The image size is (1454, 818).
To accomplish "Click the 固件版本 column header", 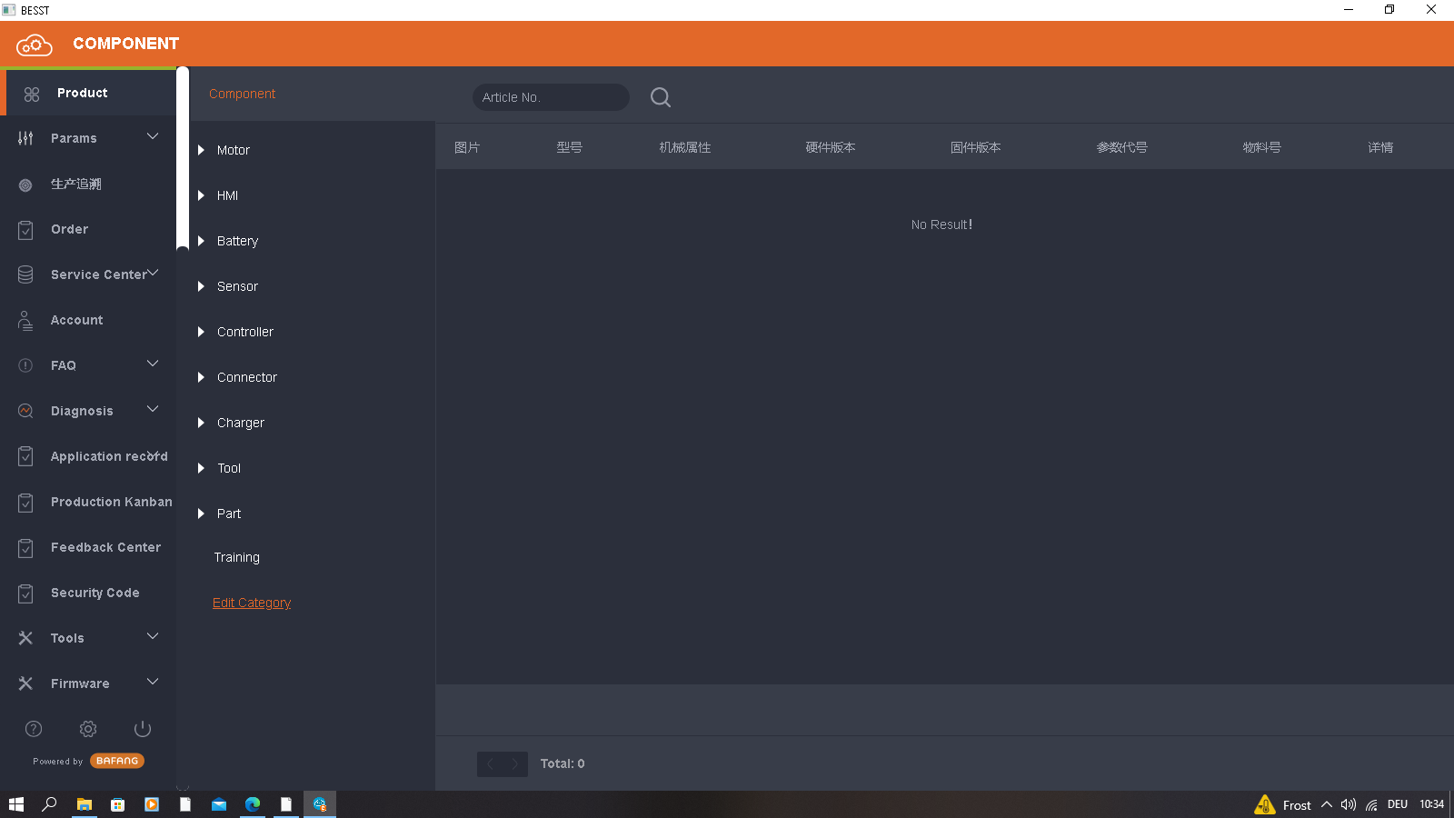I will 975,147.
